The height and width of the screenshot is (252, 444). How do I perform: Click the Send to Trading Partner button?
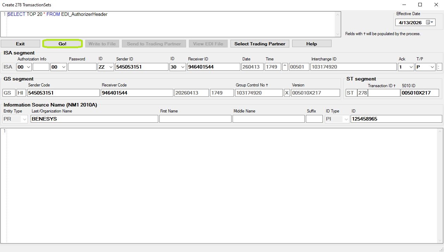[x=154, y=44]
